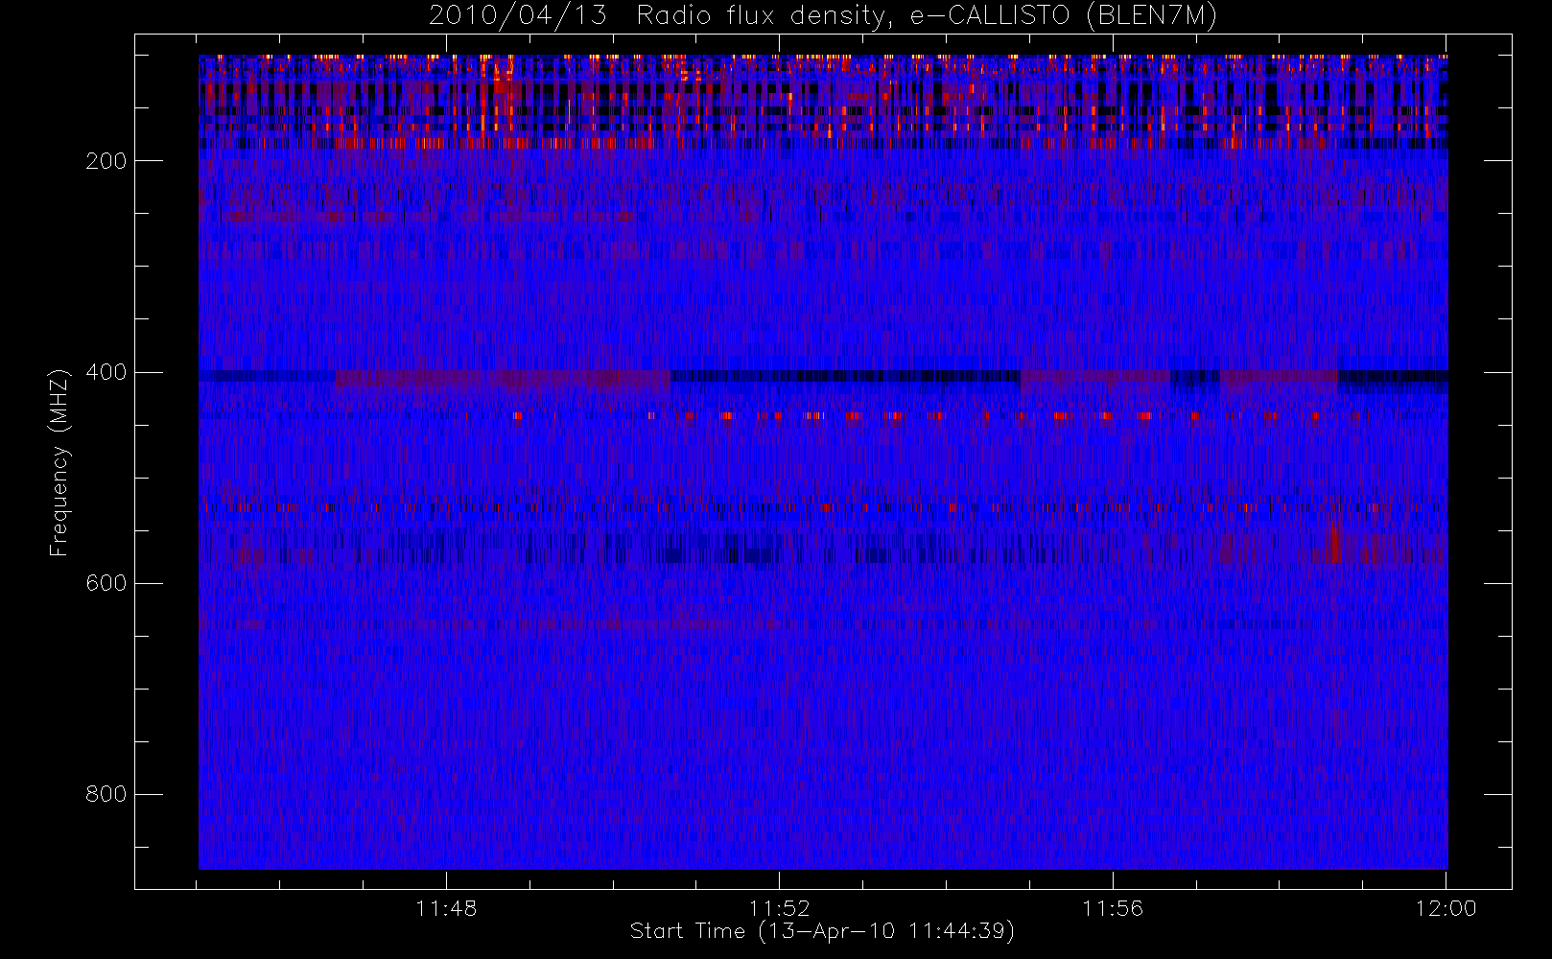Select the 600 frequency tick label
This screenshot has width=1552, height=959.
tap(106, 583)
